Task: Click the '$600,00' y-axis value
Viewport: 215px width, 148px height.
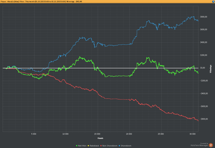Action: click(x=204, y=29)
